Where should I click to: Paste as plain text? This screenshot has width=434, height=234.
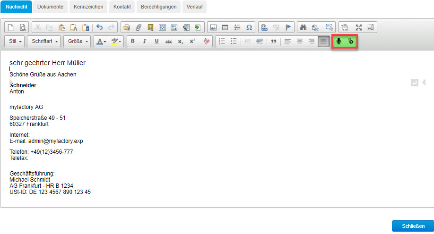point(74,27)
